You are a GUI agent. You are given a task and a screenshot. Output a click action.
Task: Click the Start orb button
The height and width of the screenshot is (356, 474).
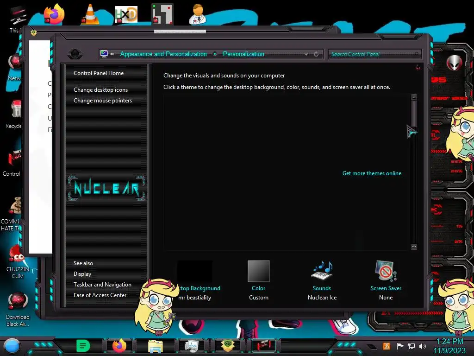click(12, 346)
